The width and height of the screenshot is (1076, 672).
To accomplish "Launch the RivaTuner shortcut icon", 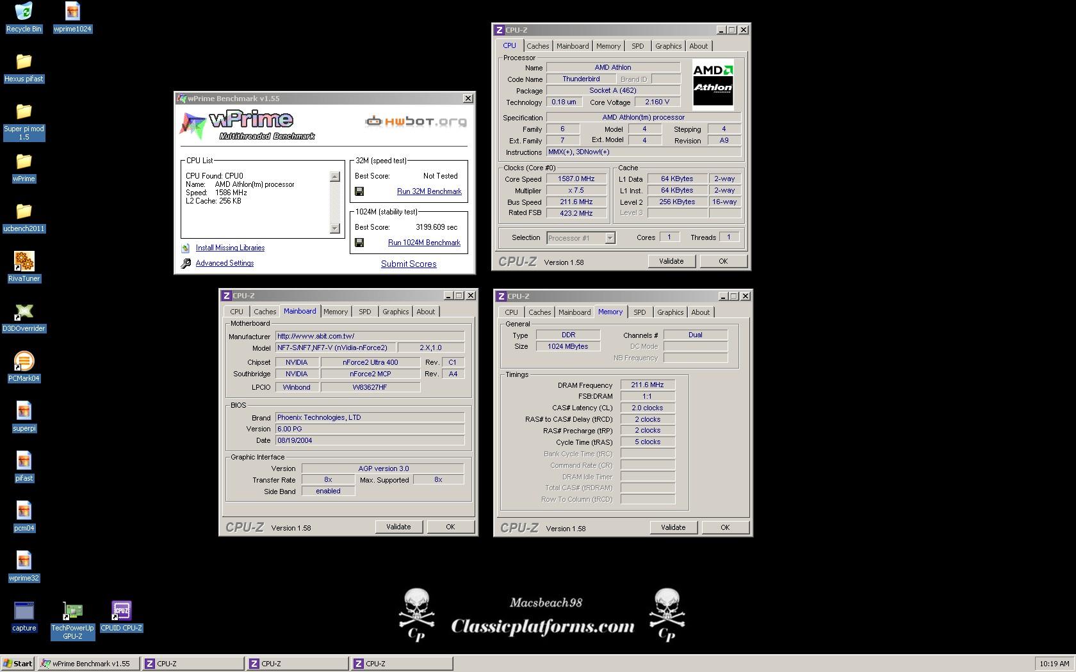I will pos(24,262).
